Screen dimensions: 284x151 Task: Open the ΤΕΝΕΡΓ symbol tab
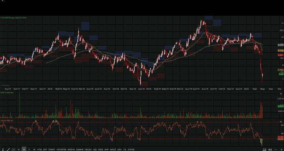pyautogui.click(x=52, y=149)
